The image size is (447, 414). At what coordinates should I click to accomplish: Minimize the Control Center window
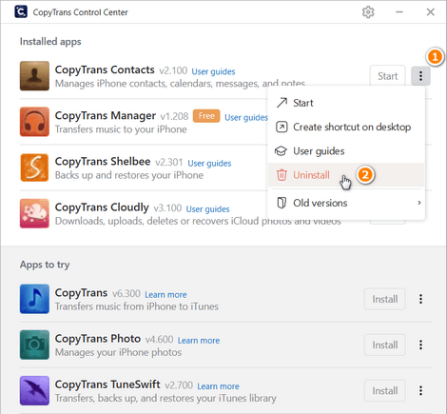(399, 12)
